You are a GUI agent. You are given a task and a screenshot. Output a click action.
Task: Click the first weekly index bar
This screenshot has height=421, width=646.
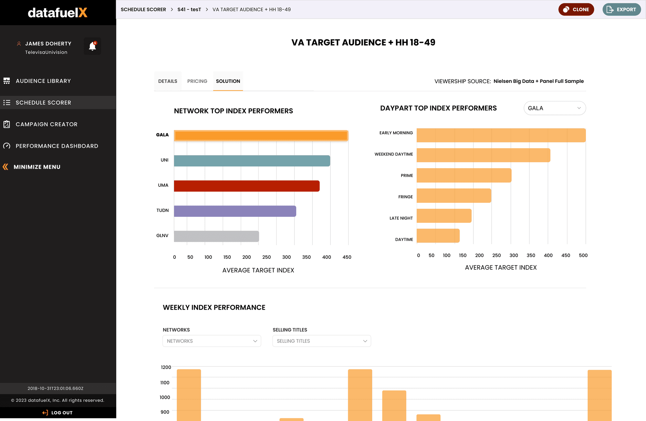(189, 395)
